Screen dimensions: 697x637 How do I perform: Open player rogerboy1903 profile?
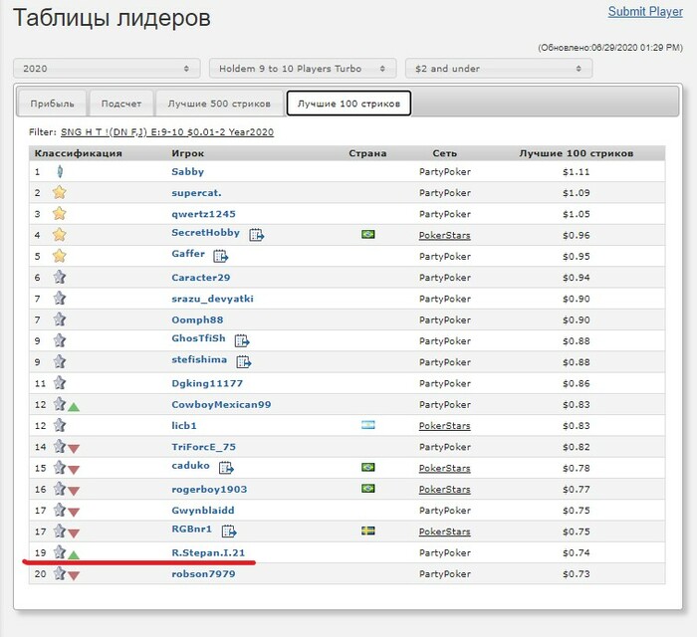[x=209, y=489]
